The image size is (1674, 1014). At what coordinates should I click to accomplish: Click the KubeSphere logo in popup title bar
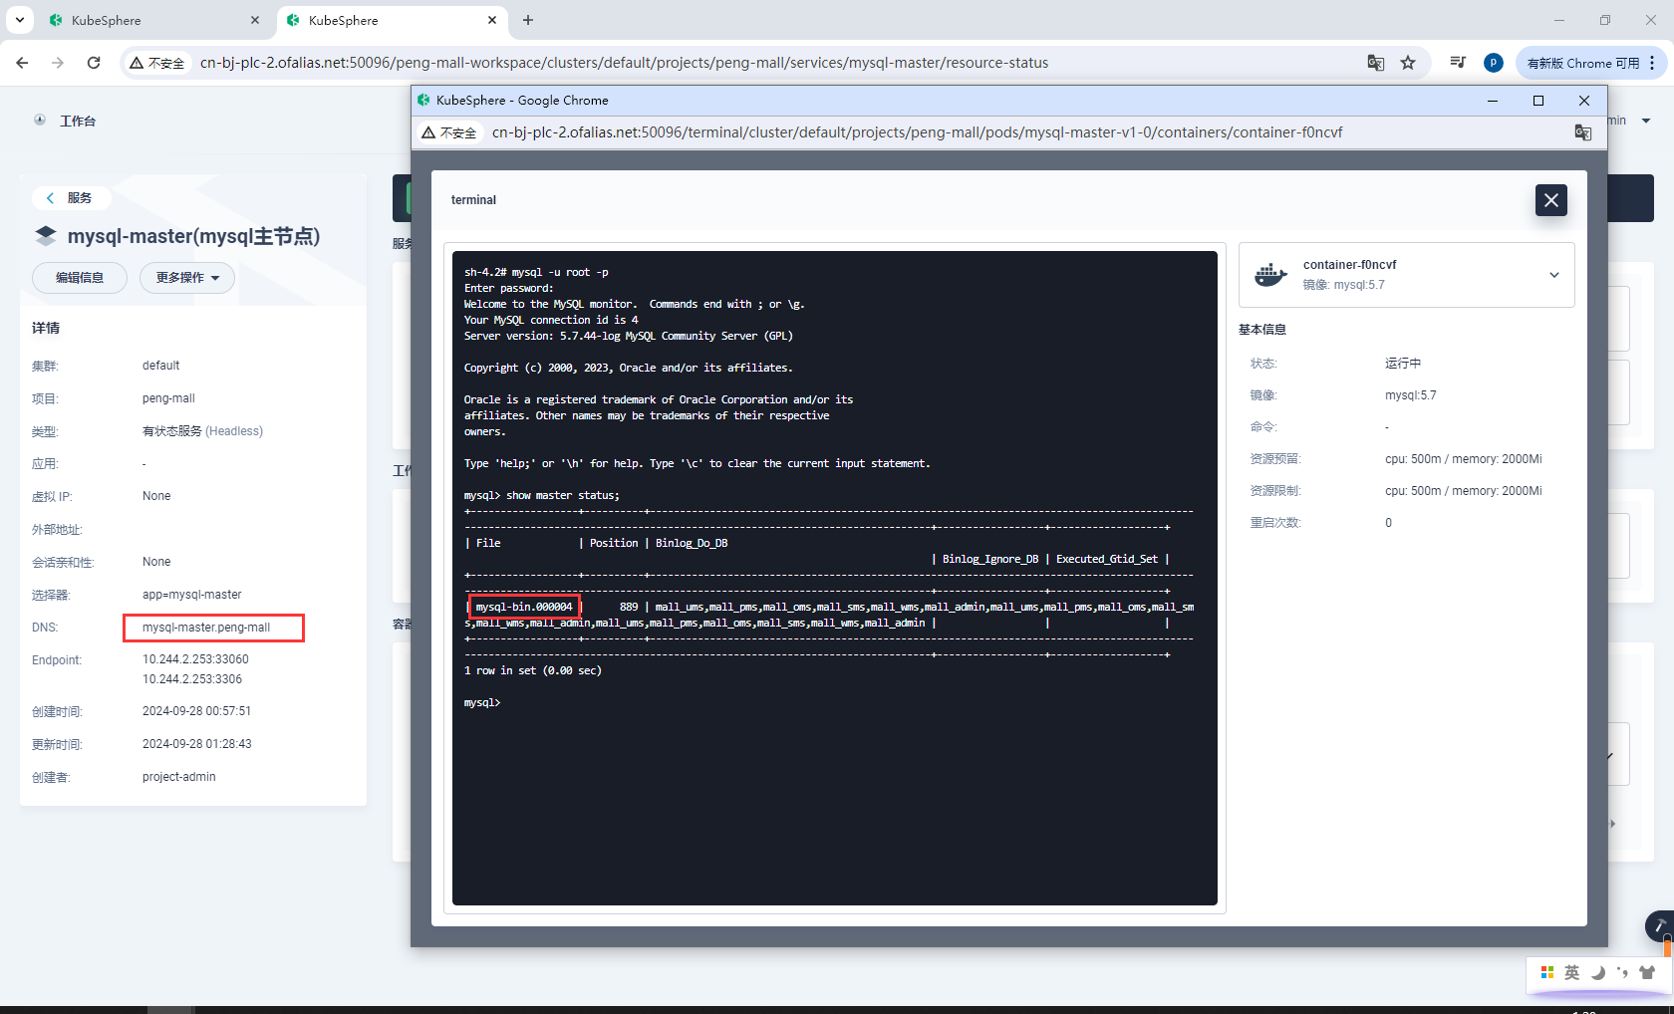click(x=423, y=101)
